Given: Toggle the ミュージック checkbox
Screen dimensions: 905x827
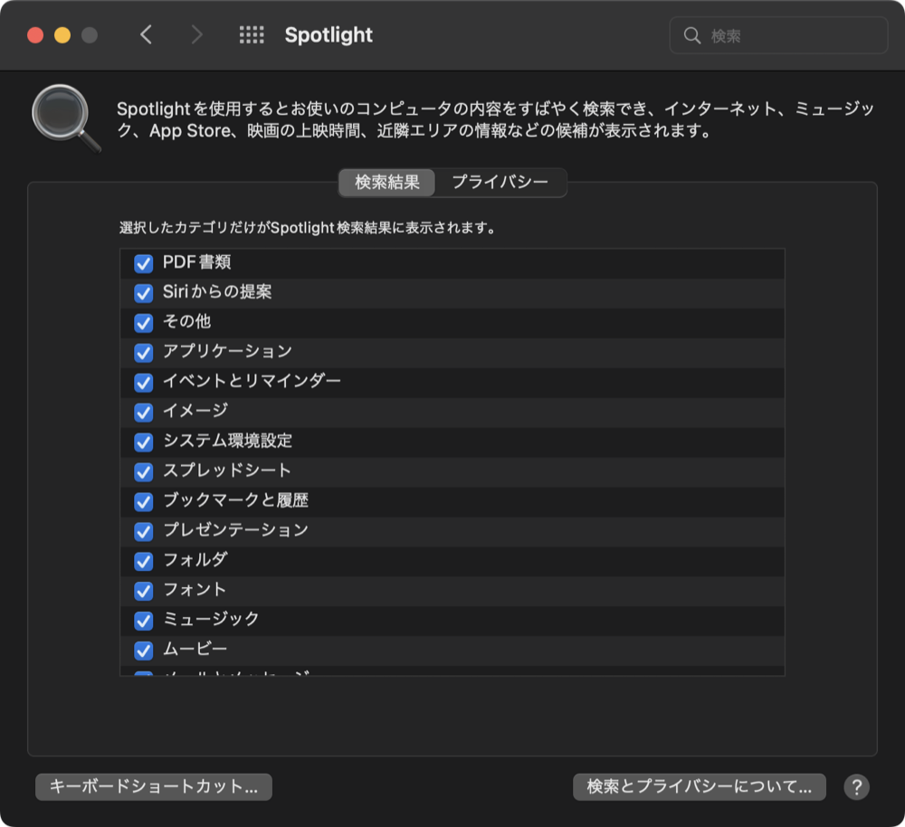Looking at the screenshot, I should (x=144, y=621).
